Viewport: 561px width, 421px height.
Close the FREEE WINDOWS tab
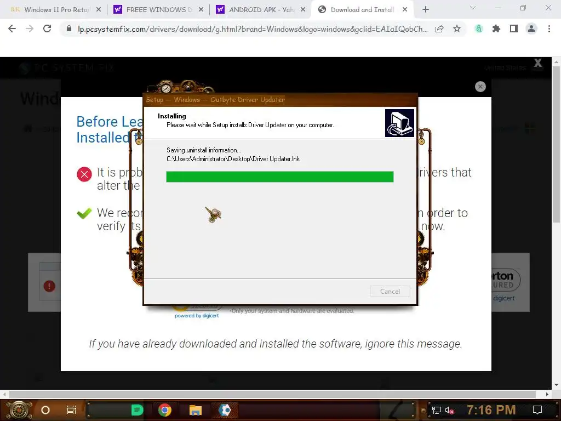201,10
